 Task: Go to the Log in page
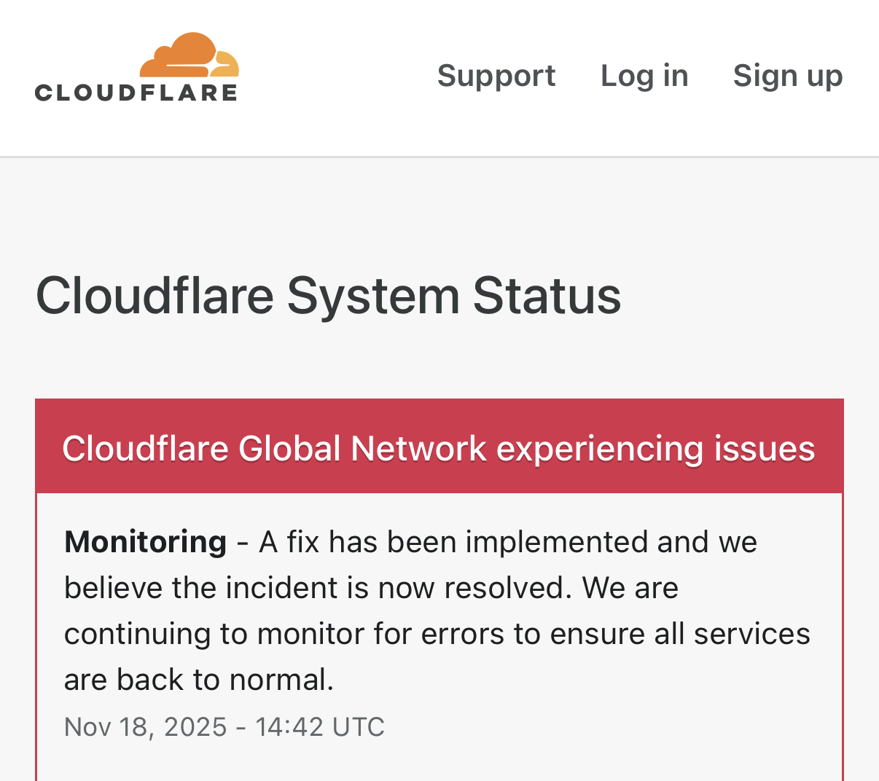click(x=644, y=76)
